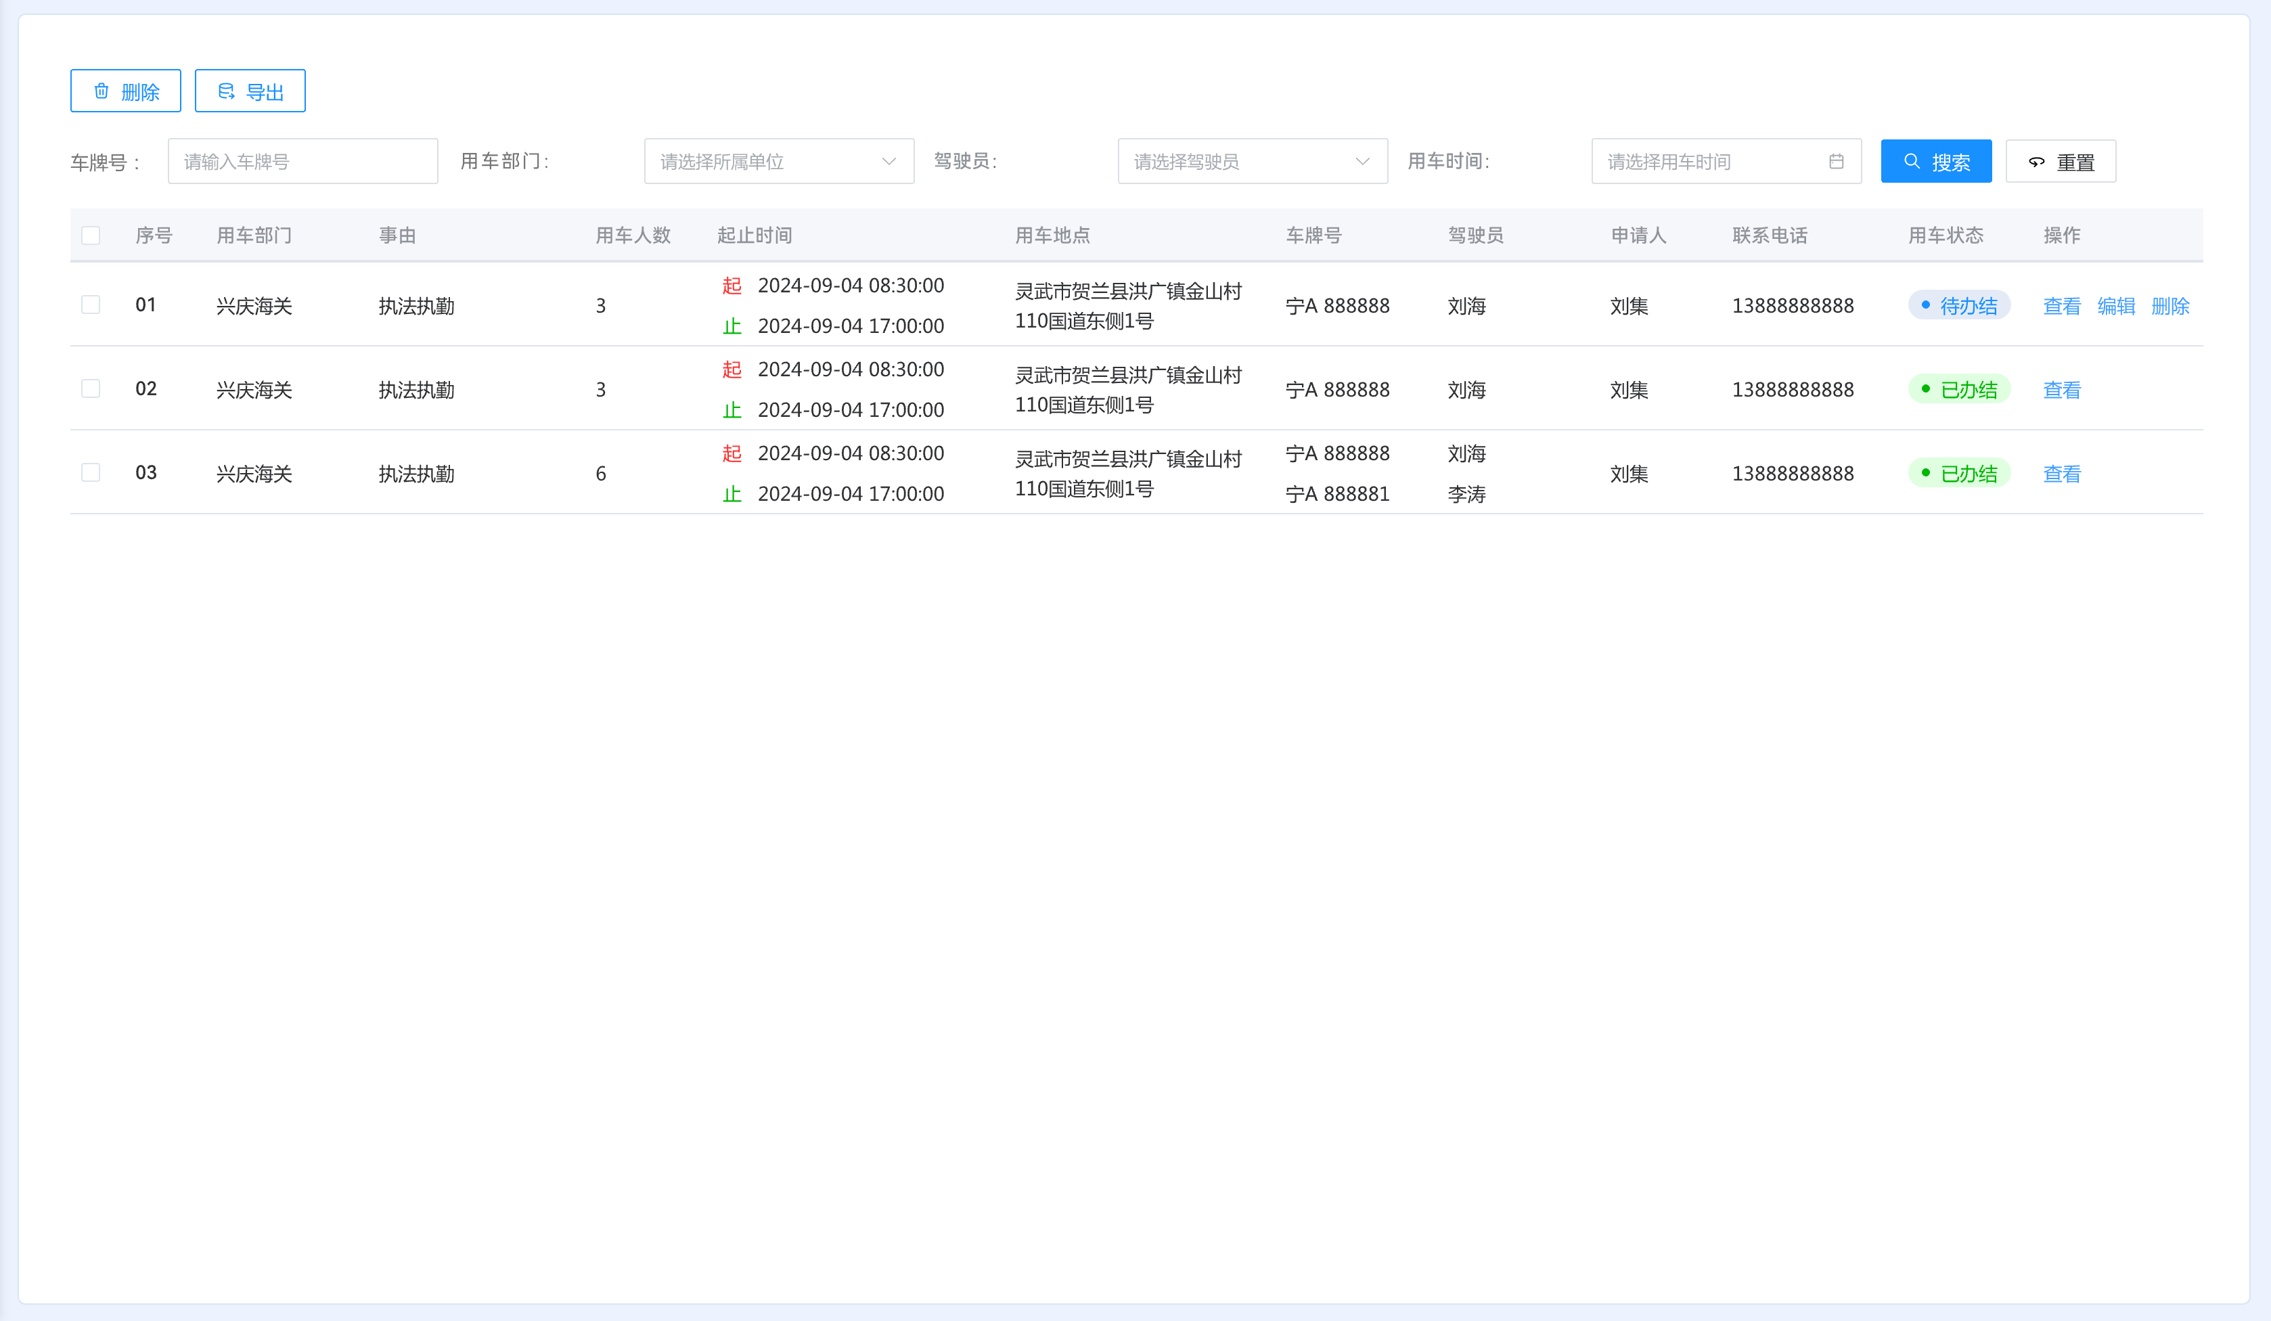This screenshot has width=2271, height=1321.
Task: Click the trash icon on 删除 button
Action: point(102,91)
